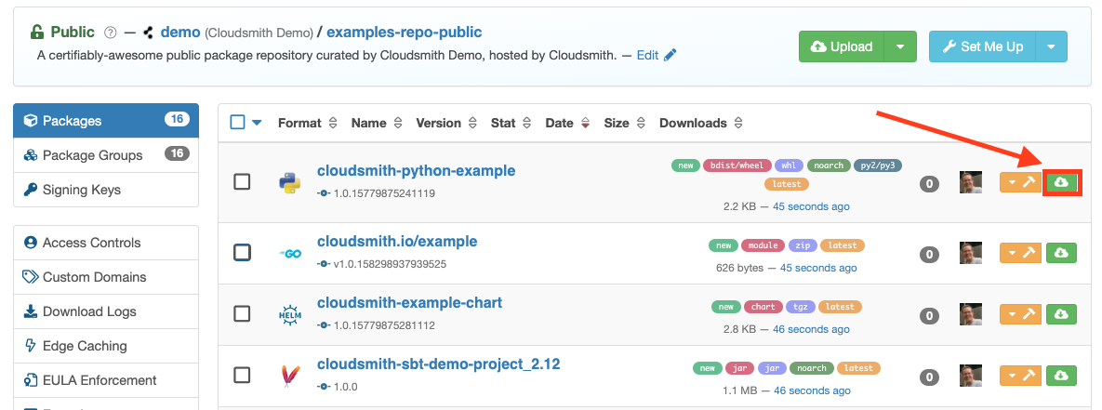Click the bdist/wheel tag
Viewport: 1102px width, 410px height.
tap(737, 165)
